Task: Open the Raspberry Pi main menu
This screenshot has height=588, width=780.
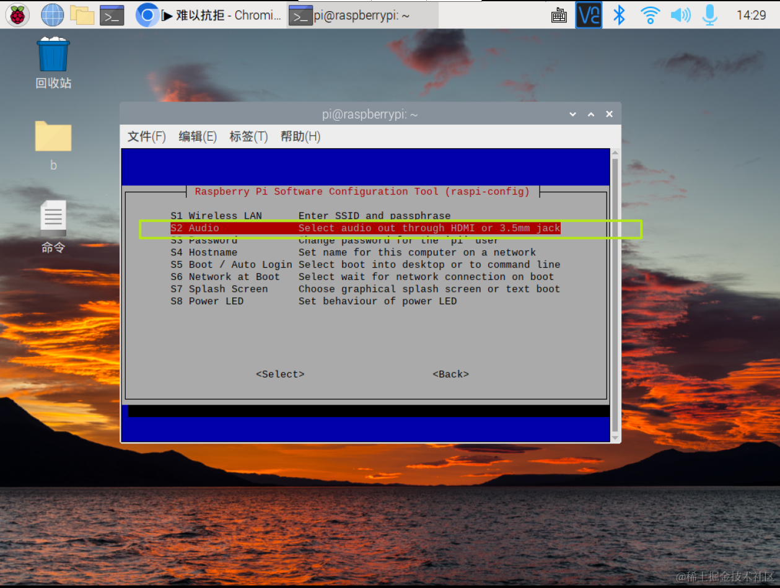Action: (x=17, y=15)
